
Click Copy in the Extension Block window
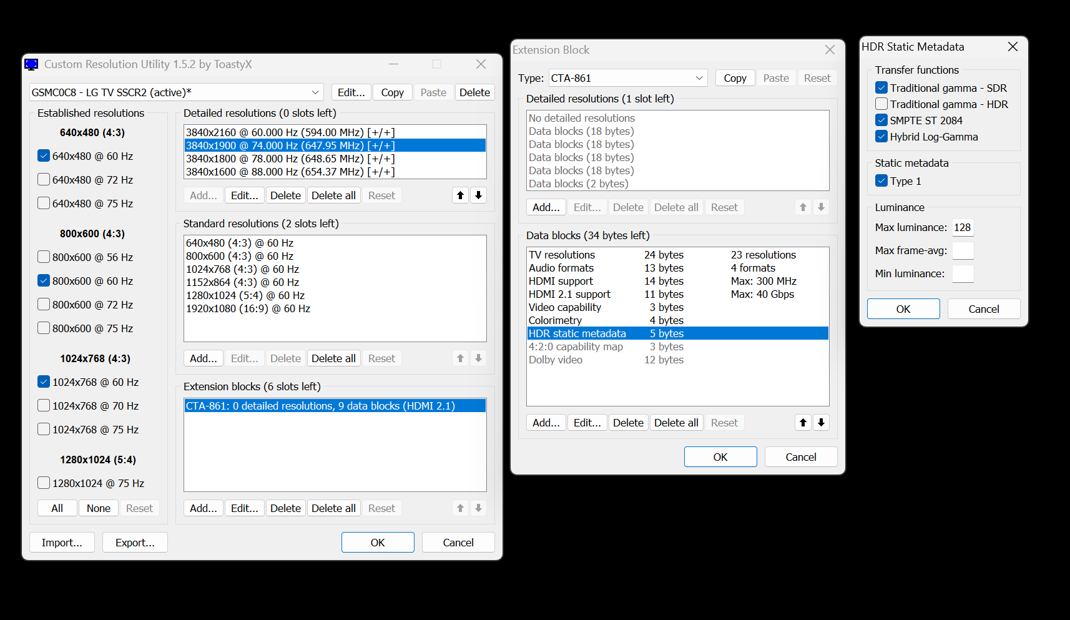[735, 77]
